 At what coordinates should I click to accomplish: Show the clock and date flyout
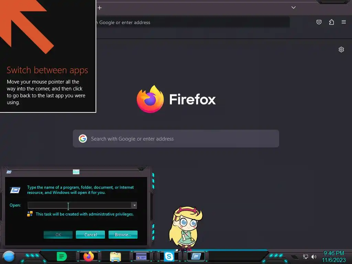[333, 256]
